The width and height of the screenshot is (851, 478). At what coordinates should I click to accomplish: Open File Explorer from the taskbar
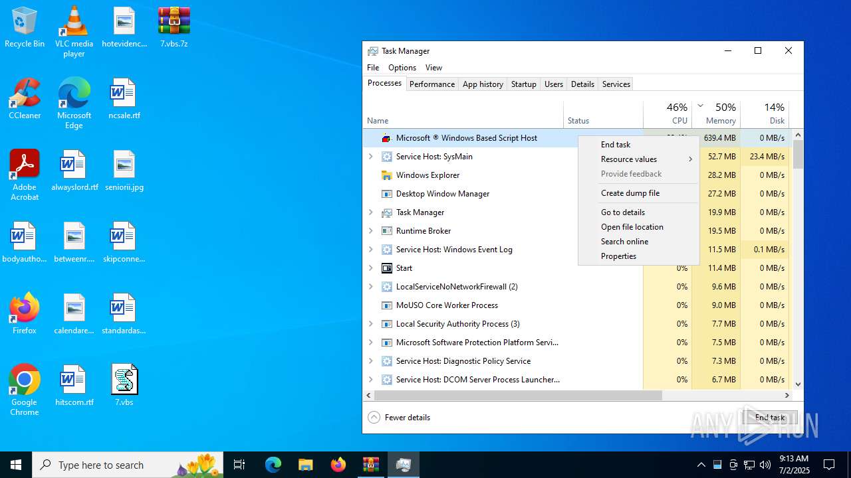click(x=305, y=465)
